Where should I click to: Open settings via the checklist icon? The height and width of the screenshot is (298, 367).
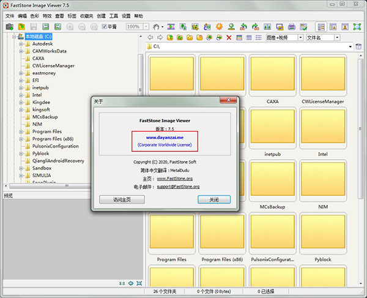click(303, 27)
